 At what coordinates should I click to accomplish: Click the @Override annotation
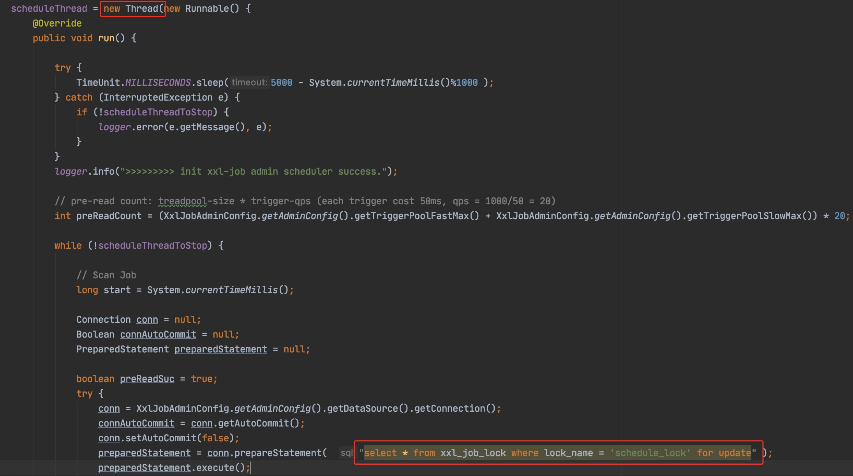click(x=57, y=23)
